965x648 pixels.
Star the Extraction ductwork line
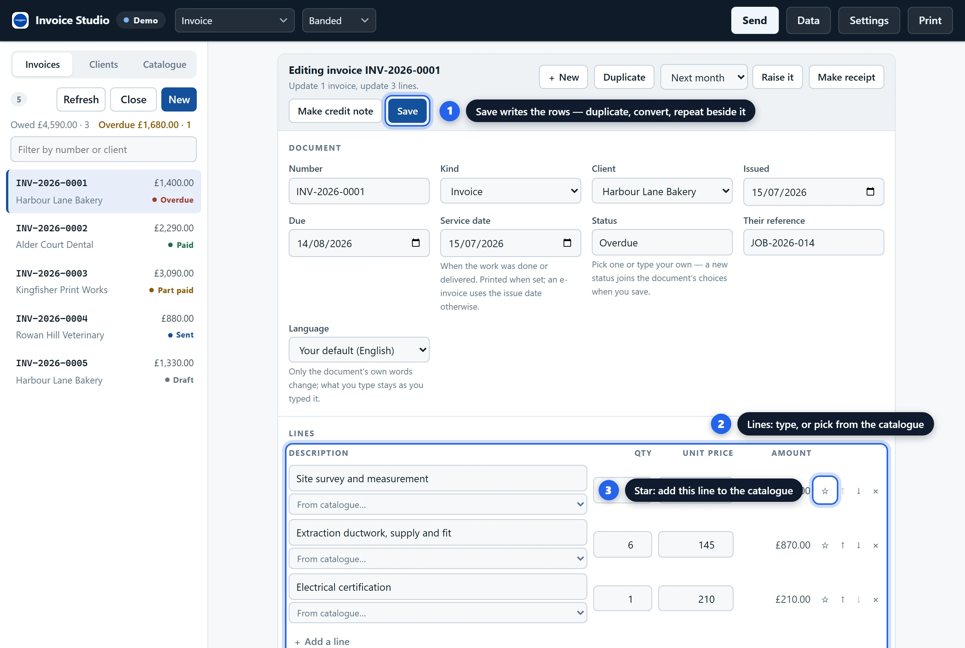coord(825,545)
